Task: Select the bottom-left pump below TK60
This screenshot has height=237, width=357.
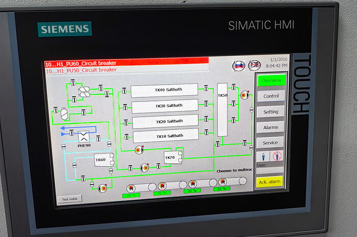Action: pos(103,188)
